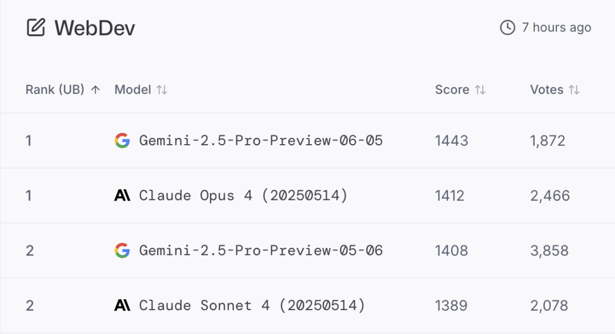Click the Google logo next to Gemini-2.5-Pro-Preview-06-05
This screenshot has width=615, height=334.
122,141
